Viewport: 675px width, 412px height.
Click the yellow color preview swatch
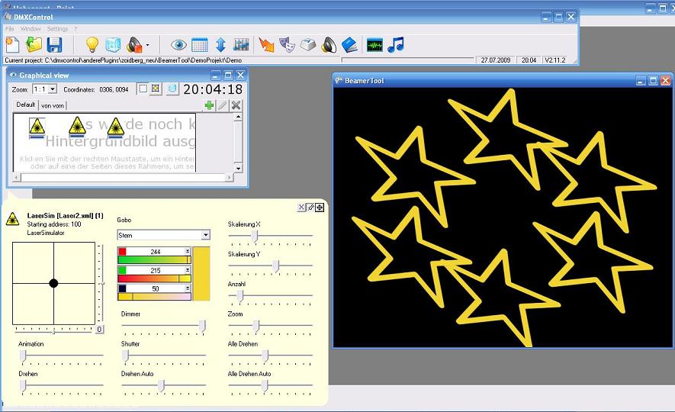(x=201, y=272)
